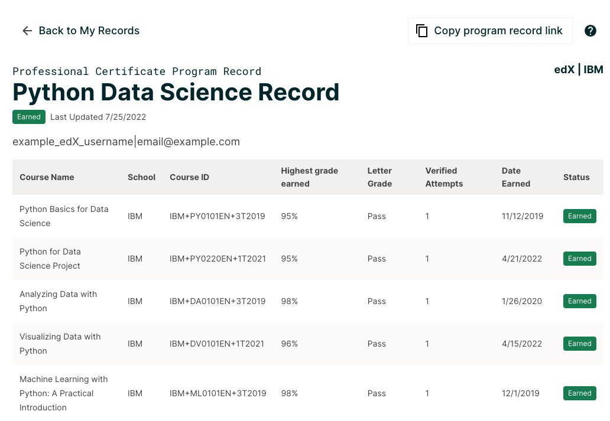Click the Status column header
This screenshot has height=421, width=610.
[576, 177]
